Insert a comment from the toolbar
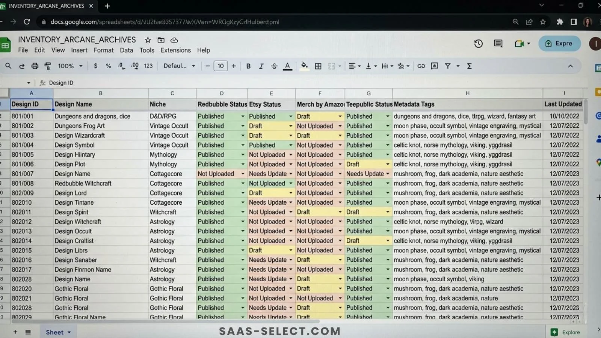This screenshot has height=338, width=601. click(x=435, y=66)
